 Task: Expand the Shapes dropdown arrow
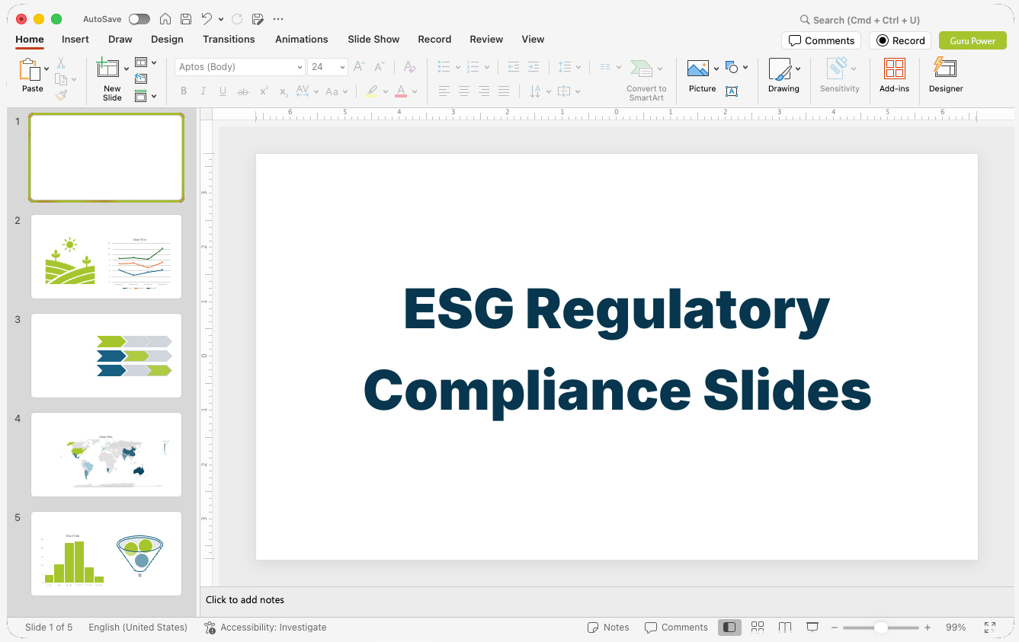[745, 68]
